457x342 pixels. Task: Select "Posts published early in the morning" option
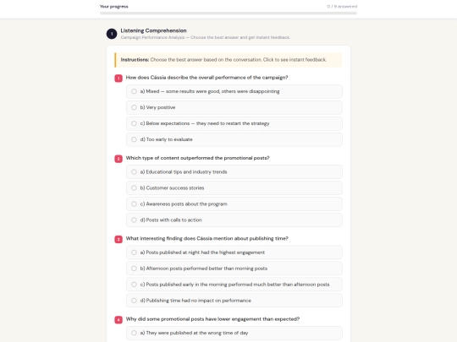coord(234,285)
